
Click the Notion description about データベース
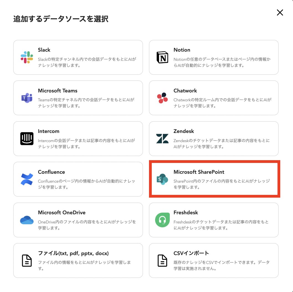[222, 62]
